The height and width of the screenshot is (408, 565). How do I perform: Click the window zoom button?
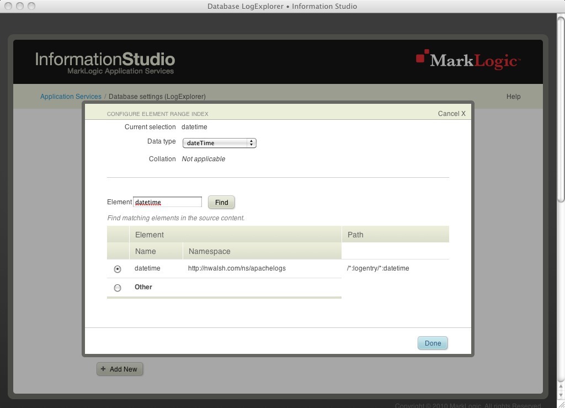(x=31, y=6)
